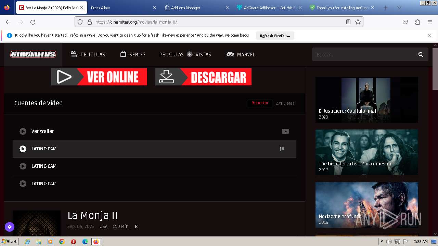The height and width of the screenshot is (246, 438).
Task: Expand the list all tabs dropdown
Action: click(x=399, y=8)
